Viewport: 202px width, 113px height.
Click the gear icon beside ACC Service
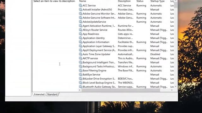click(x=80, y=5)
